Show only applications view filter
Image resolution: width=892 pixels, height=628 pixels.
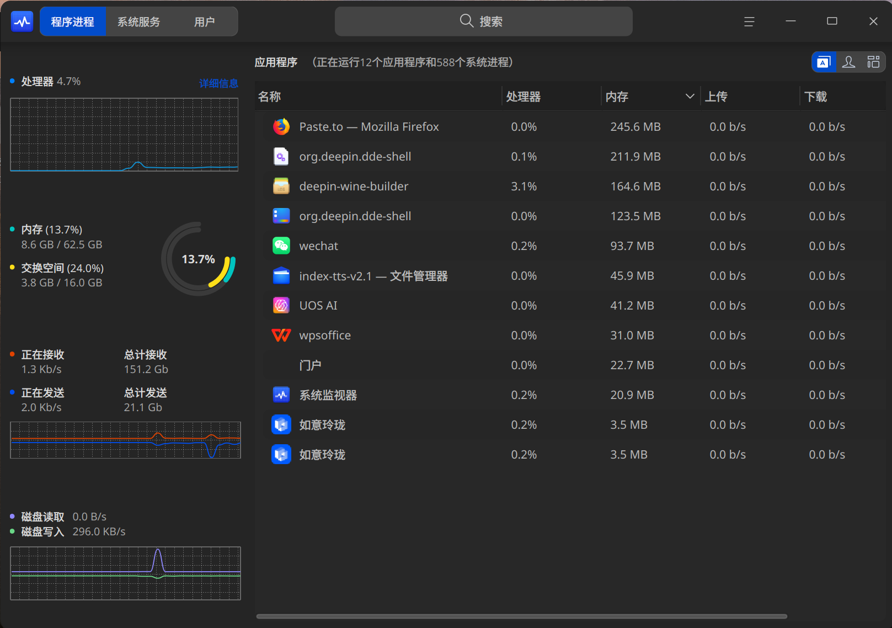(x=824, y=62)
